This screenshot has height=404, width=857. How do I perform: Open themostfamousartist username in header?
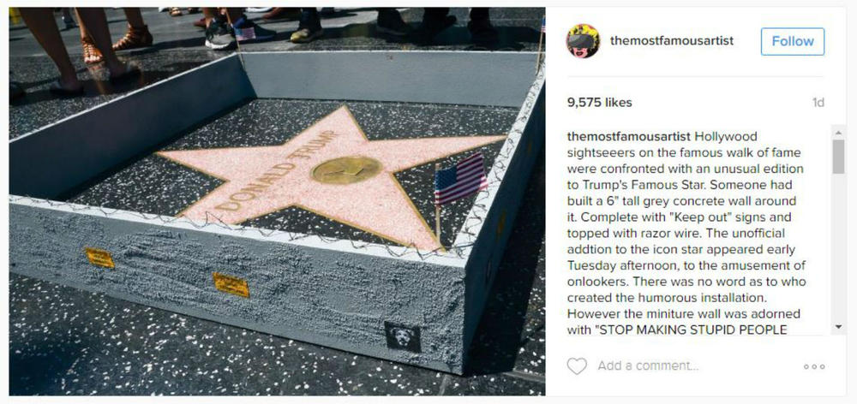pyautogui.click(x=672, y=41)
